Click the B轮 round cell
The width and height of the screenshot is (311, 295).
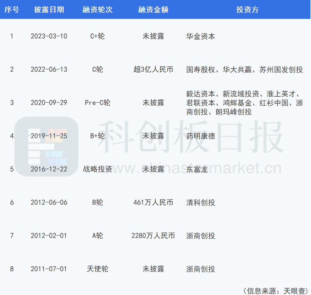(98, 203)
